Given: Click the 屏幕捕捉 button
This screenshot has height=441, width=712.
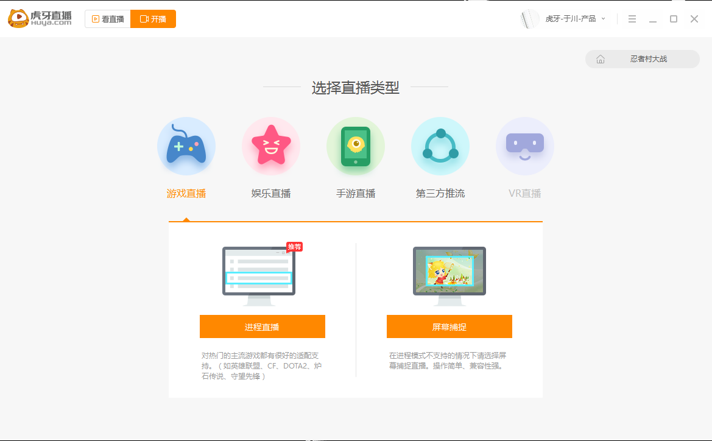Looking at the screenshot, I should pos(449,326).
